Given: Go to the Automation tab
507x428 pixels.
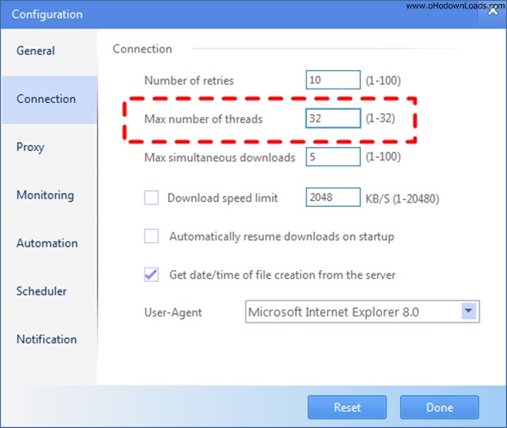Looking at the screenshot, I should point(49,243).
